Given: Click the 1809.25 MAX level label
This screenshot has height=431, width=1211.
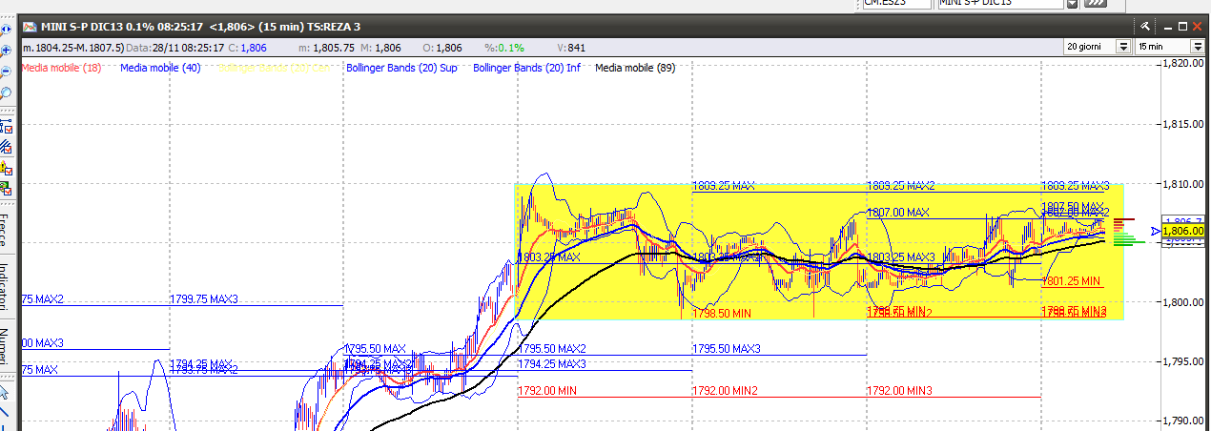Looking at the screenshot, I should coord(724,186).
